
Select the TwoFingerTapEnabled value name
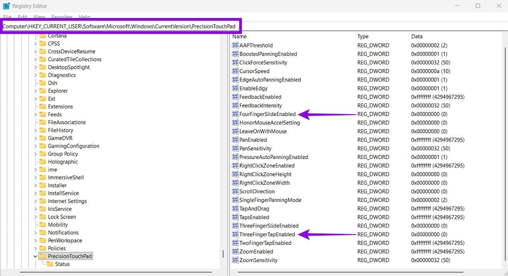(x=265, y=243)
